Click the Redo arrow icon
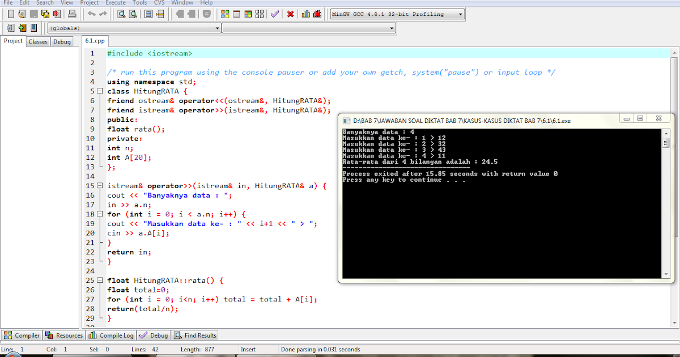 103,14
